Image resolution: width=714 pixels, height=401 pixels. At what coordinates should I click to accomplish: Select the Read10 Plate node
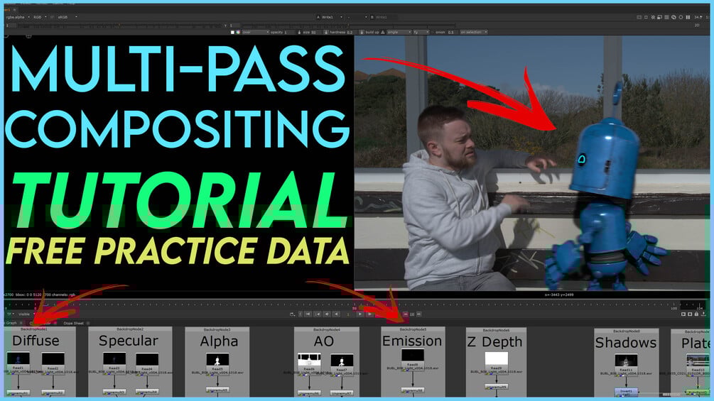click(698, 365)
